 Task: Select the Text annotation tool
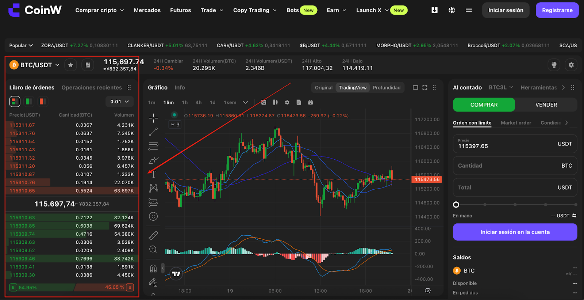click(x=154, y=174)
